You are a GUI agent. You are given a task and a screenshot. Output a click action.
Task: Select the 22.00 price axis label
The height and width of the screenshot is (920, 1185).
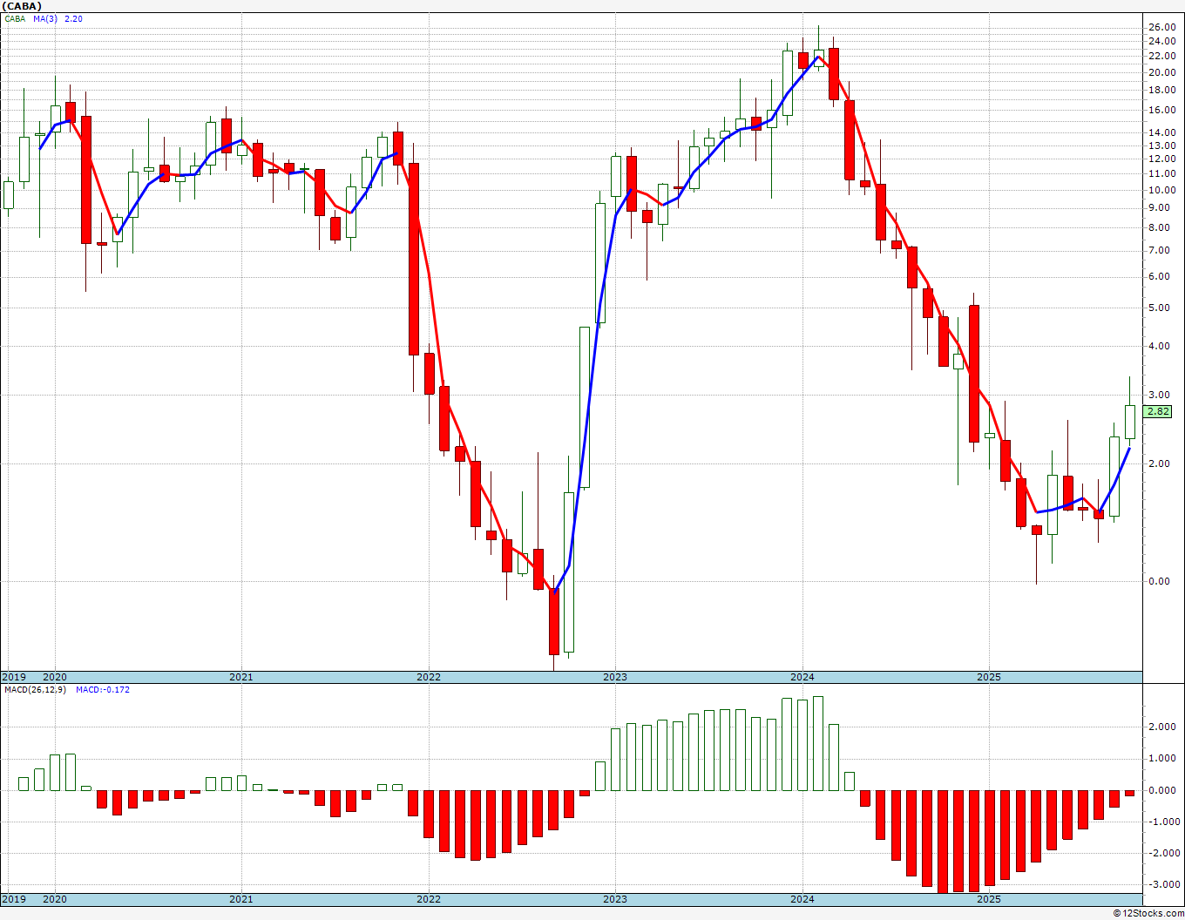1162,56
